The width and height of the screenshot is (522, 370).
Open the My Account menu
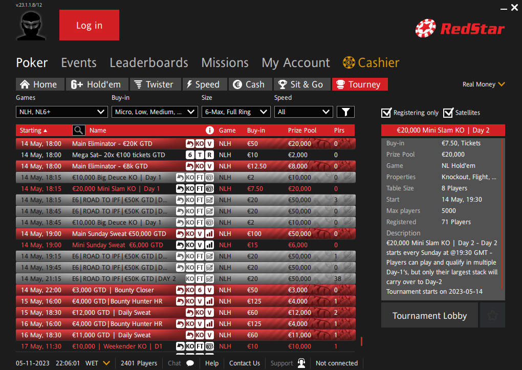[296, 62]
